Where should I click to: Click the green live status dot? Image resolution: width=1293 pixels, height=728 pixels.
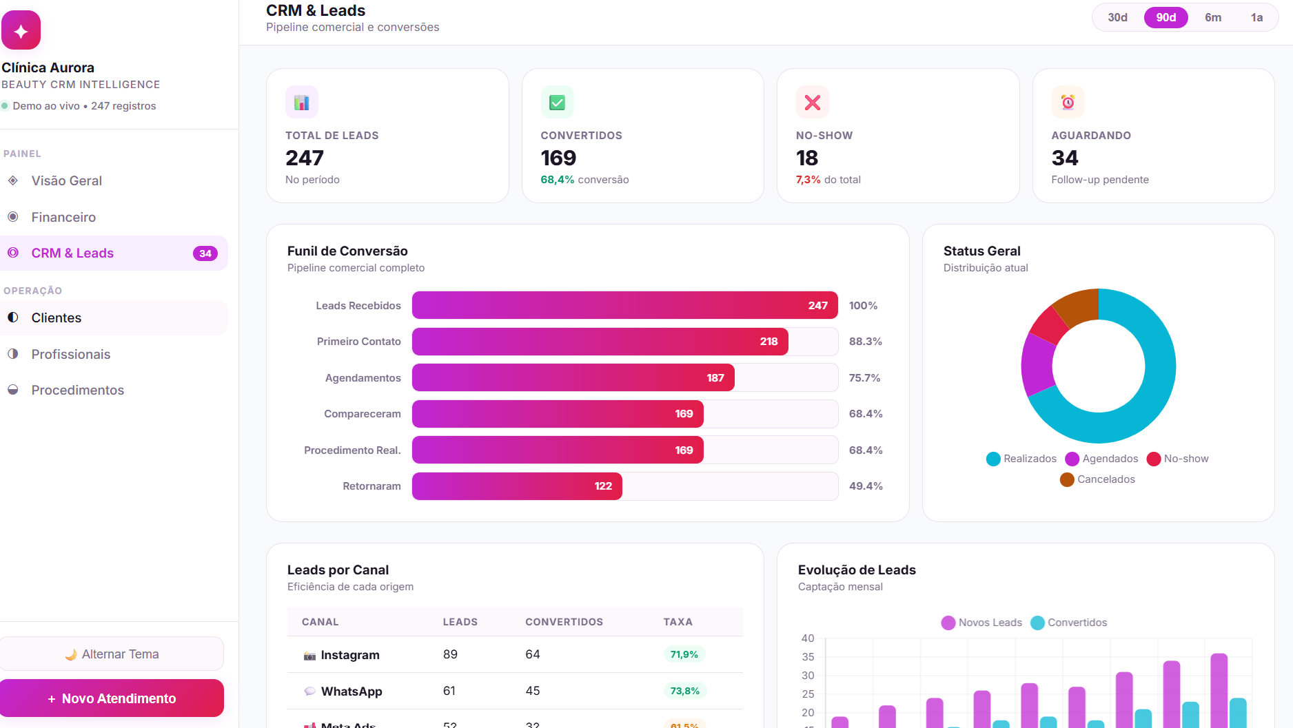[x=5, y=106]
